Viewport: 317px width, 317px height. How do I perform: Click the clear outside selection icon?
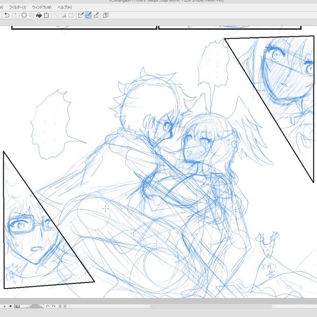[x=31, y=15]
